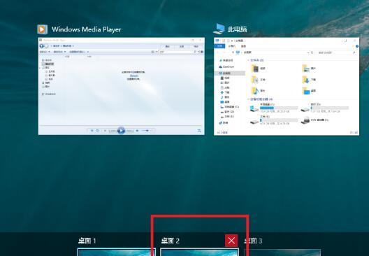Open the Music folder with note icon
The width and height of the screenshot is (369, 256).
(255, 91)
